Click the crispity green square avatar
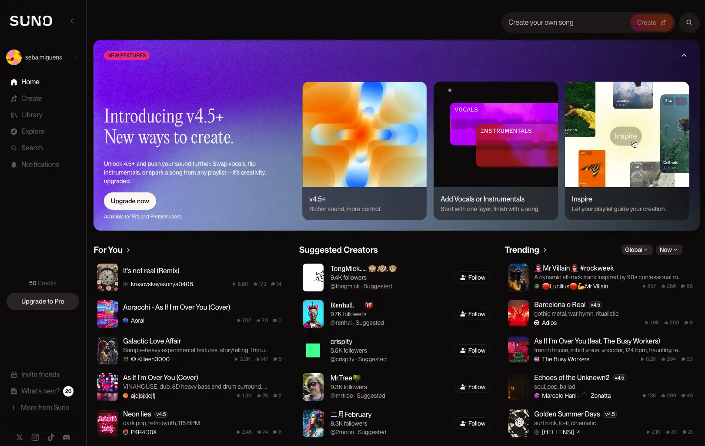This screenshot has height=446, width=705. point(313,350)
